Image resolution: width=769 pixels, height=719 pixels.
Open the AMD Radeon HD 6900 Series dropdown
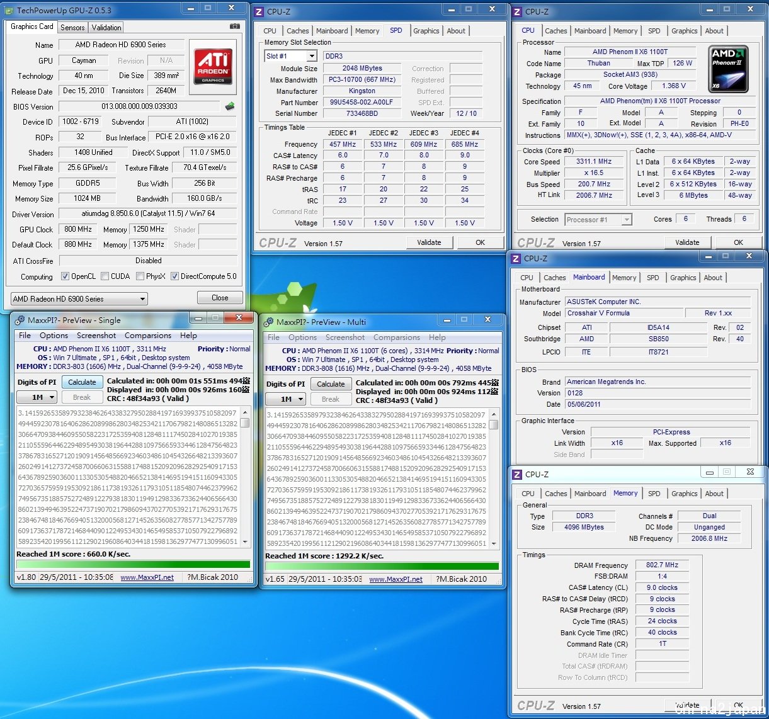pos(79,299)
